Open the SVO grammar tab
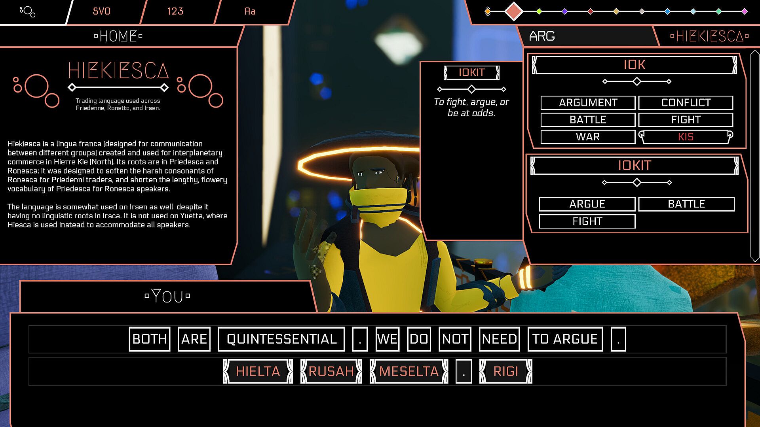The image size is (760, 427). [x=102, y=11]
